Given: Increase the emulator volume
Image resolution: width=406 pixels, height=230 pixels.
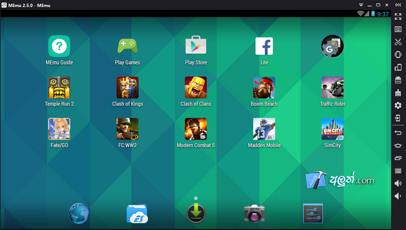Looking at the screenshot, I should click(398, 183).
